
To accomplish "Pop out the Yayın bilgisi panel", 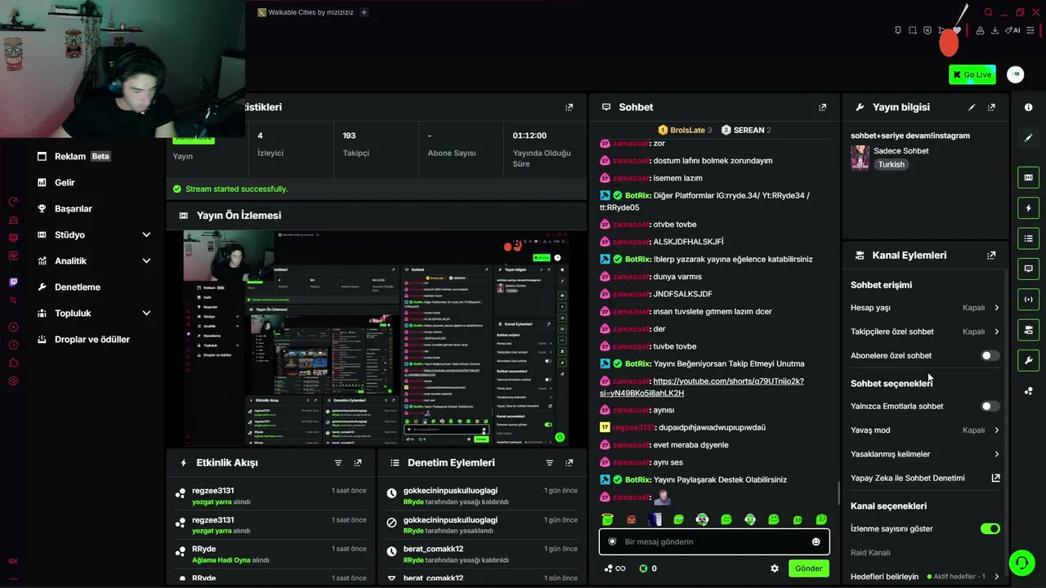I will click(x=991, y=107).
